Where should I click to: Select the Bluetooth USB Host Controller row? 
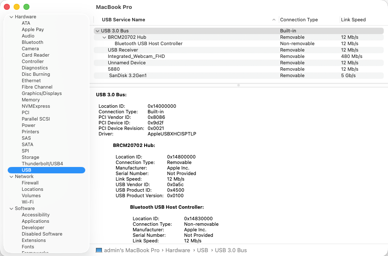coord(238,44)
